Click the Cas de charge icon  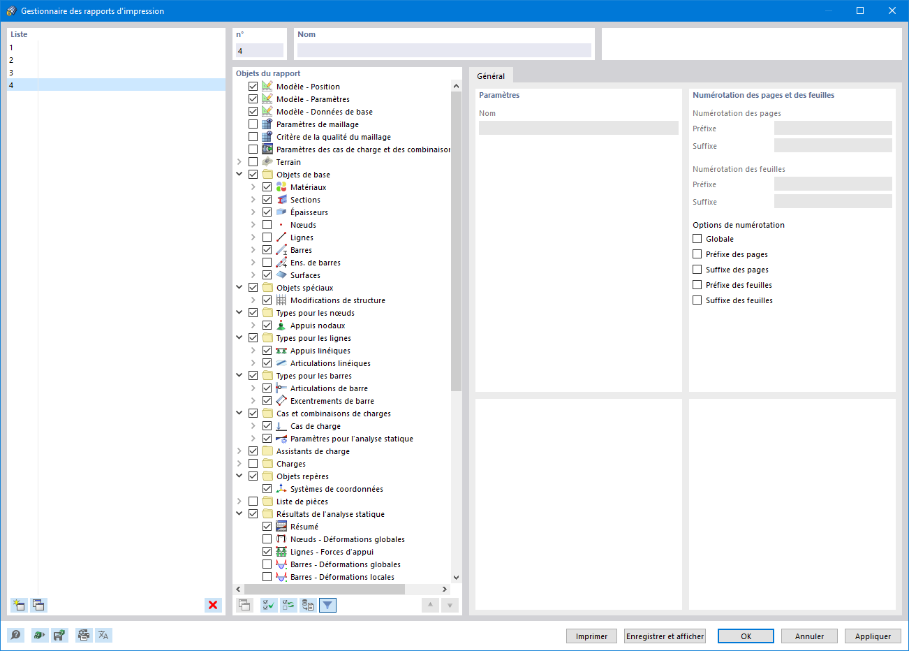(281, 426)
